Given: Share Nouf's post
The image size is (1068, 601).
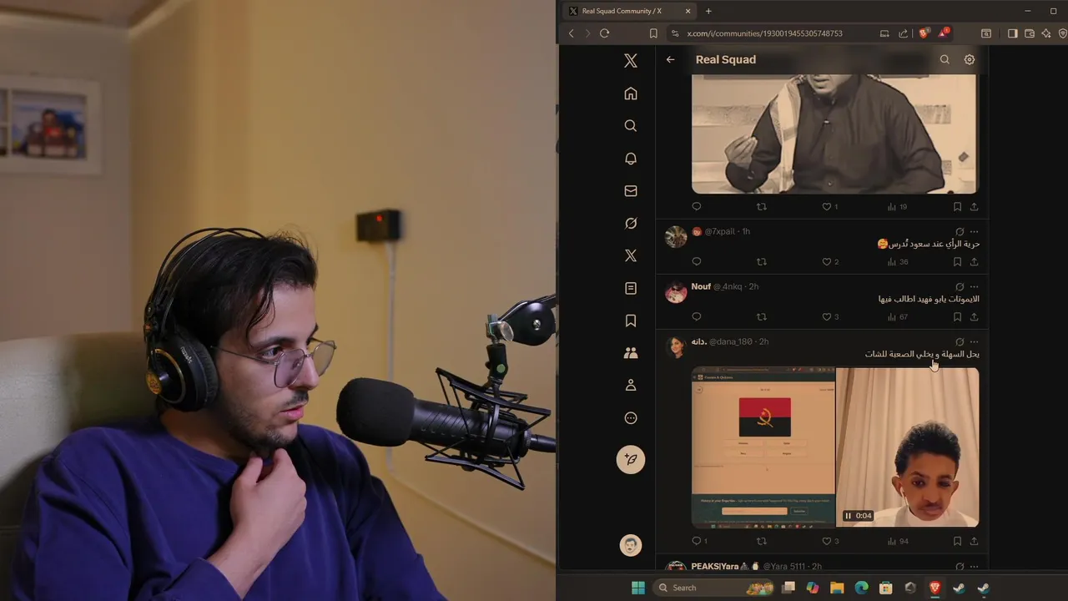Looking at the screenshot, I should pyautogui.click(x=974, y=317).
